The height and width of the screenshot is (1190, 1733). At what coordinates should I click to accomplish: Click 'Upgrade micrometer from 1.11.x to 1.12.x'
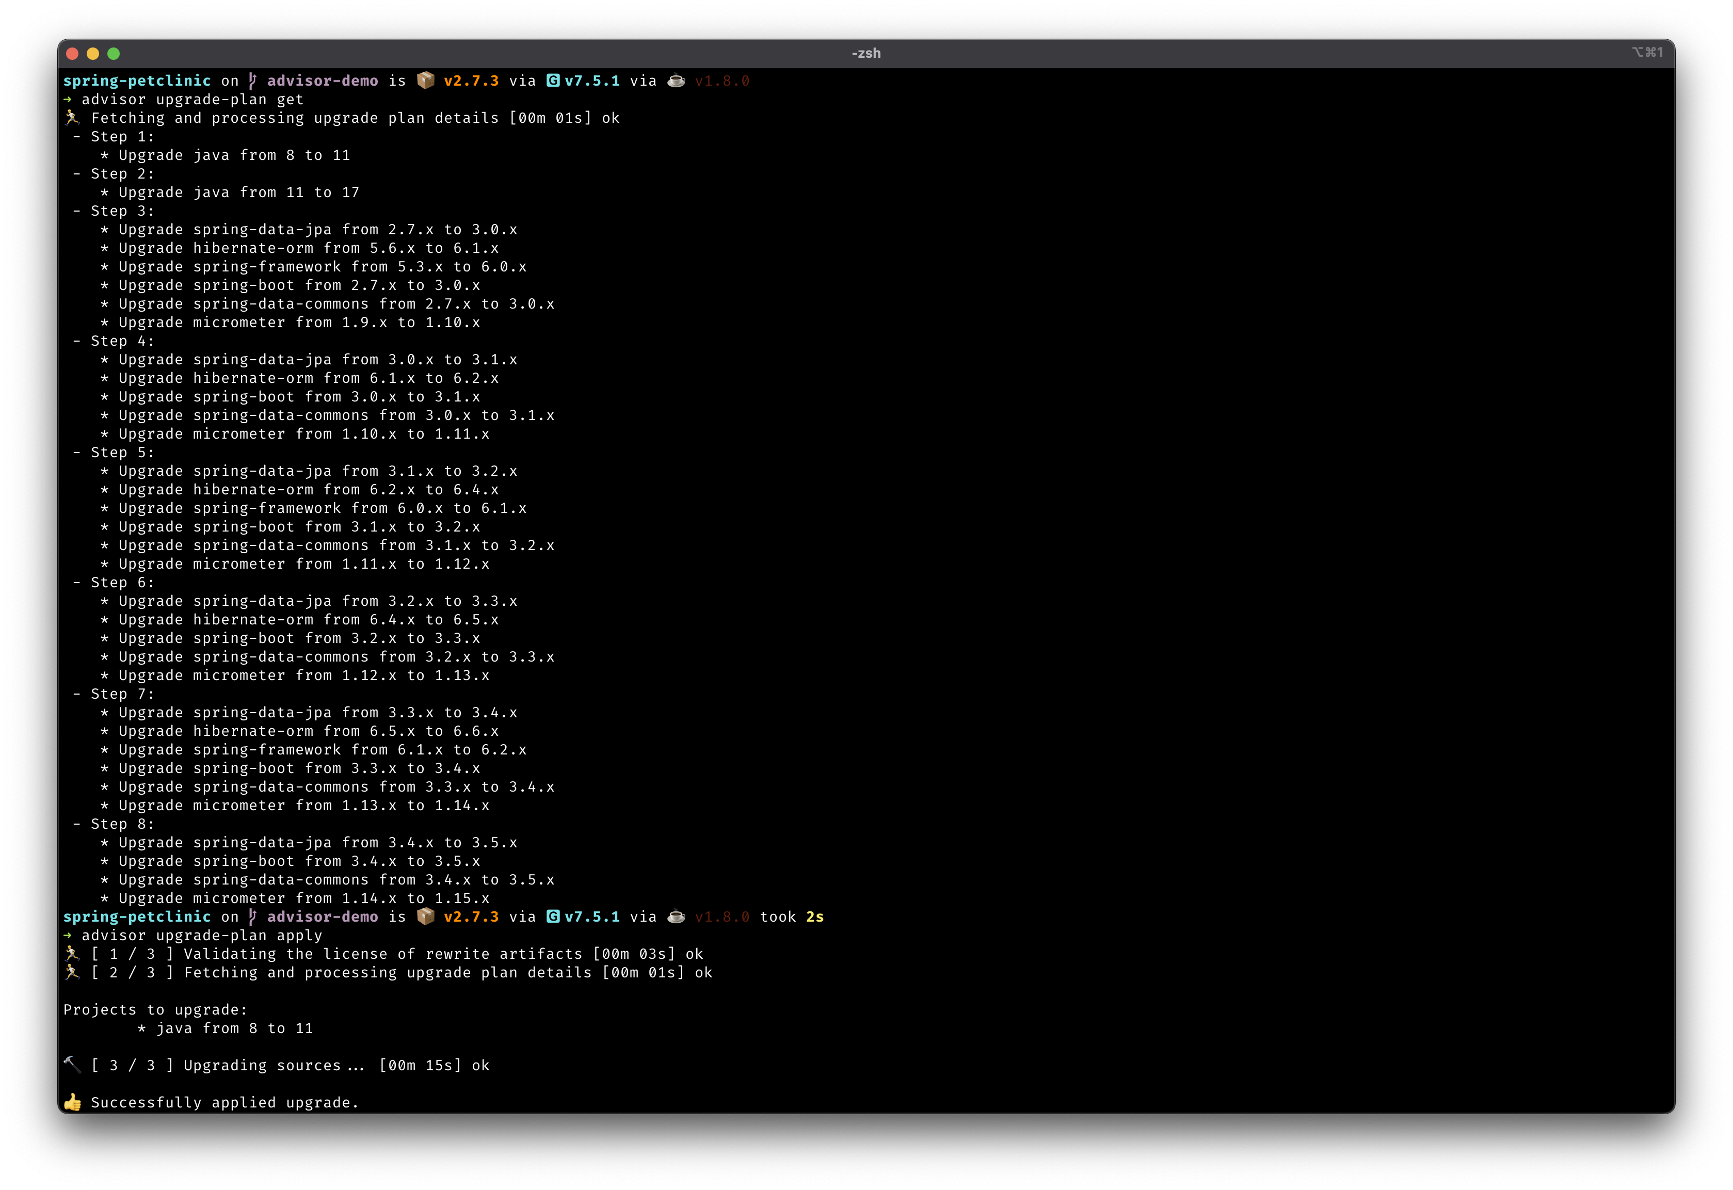(x=304, y=564)
